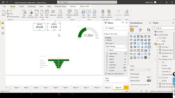Viewport: 175px width, 98px height.
Task: Expand the Category Hierarchy field
Action: pos(155,59)
